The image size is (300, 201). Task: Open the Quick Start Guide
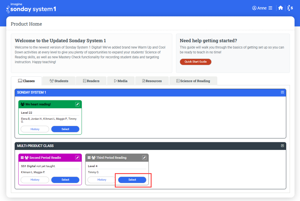(196, 62)
